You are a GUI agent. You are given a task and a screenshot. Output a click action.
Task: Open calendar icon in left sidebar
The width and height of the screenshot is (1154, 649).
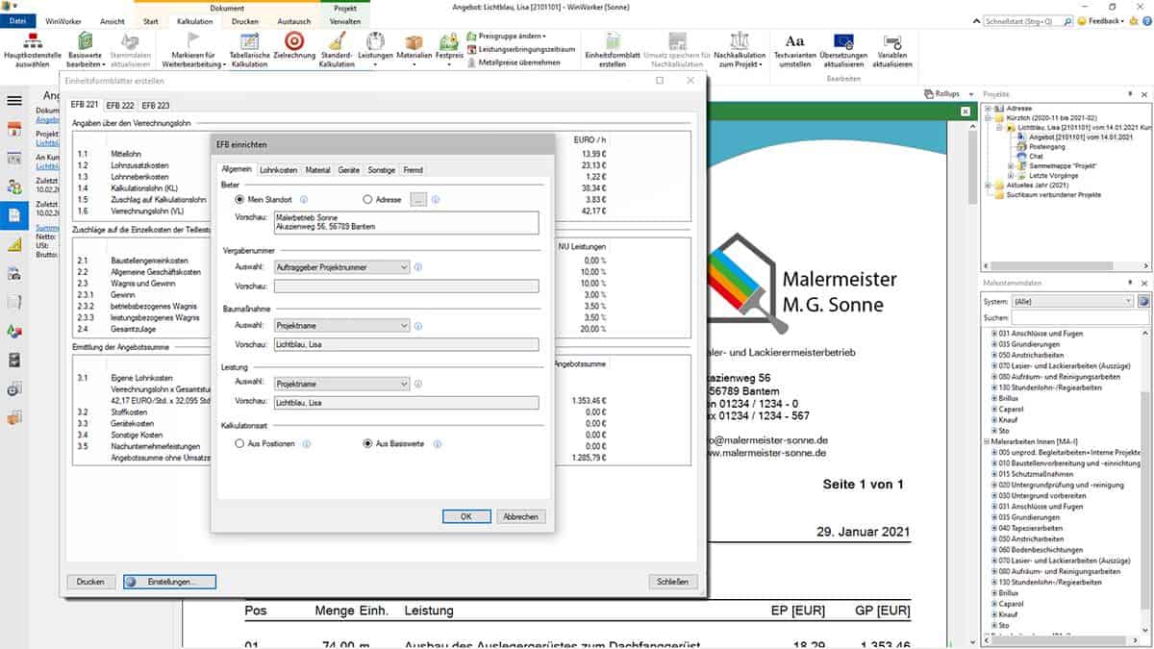tap(14, 130)
